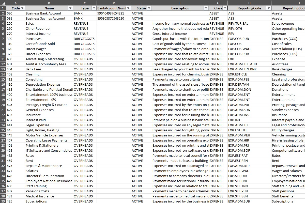
Task: Select column D header
Action: tap(114, 3)
